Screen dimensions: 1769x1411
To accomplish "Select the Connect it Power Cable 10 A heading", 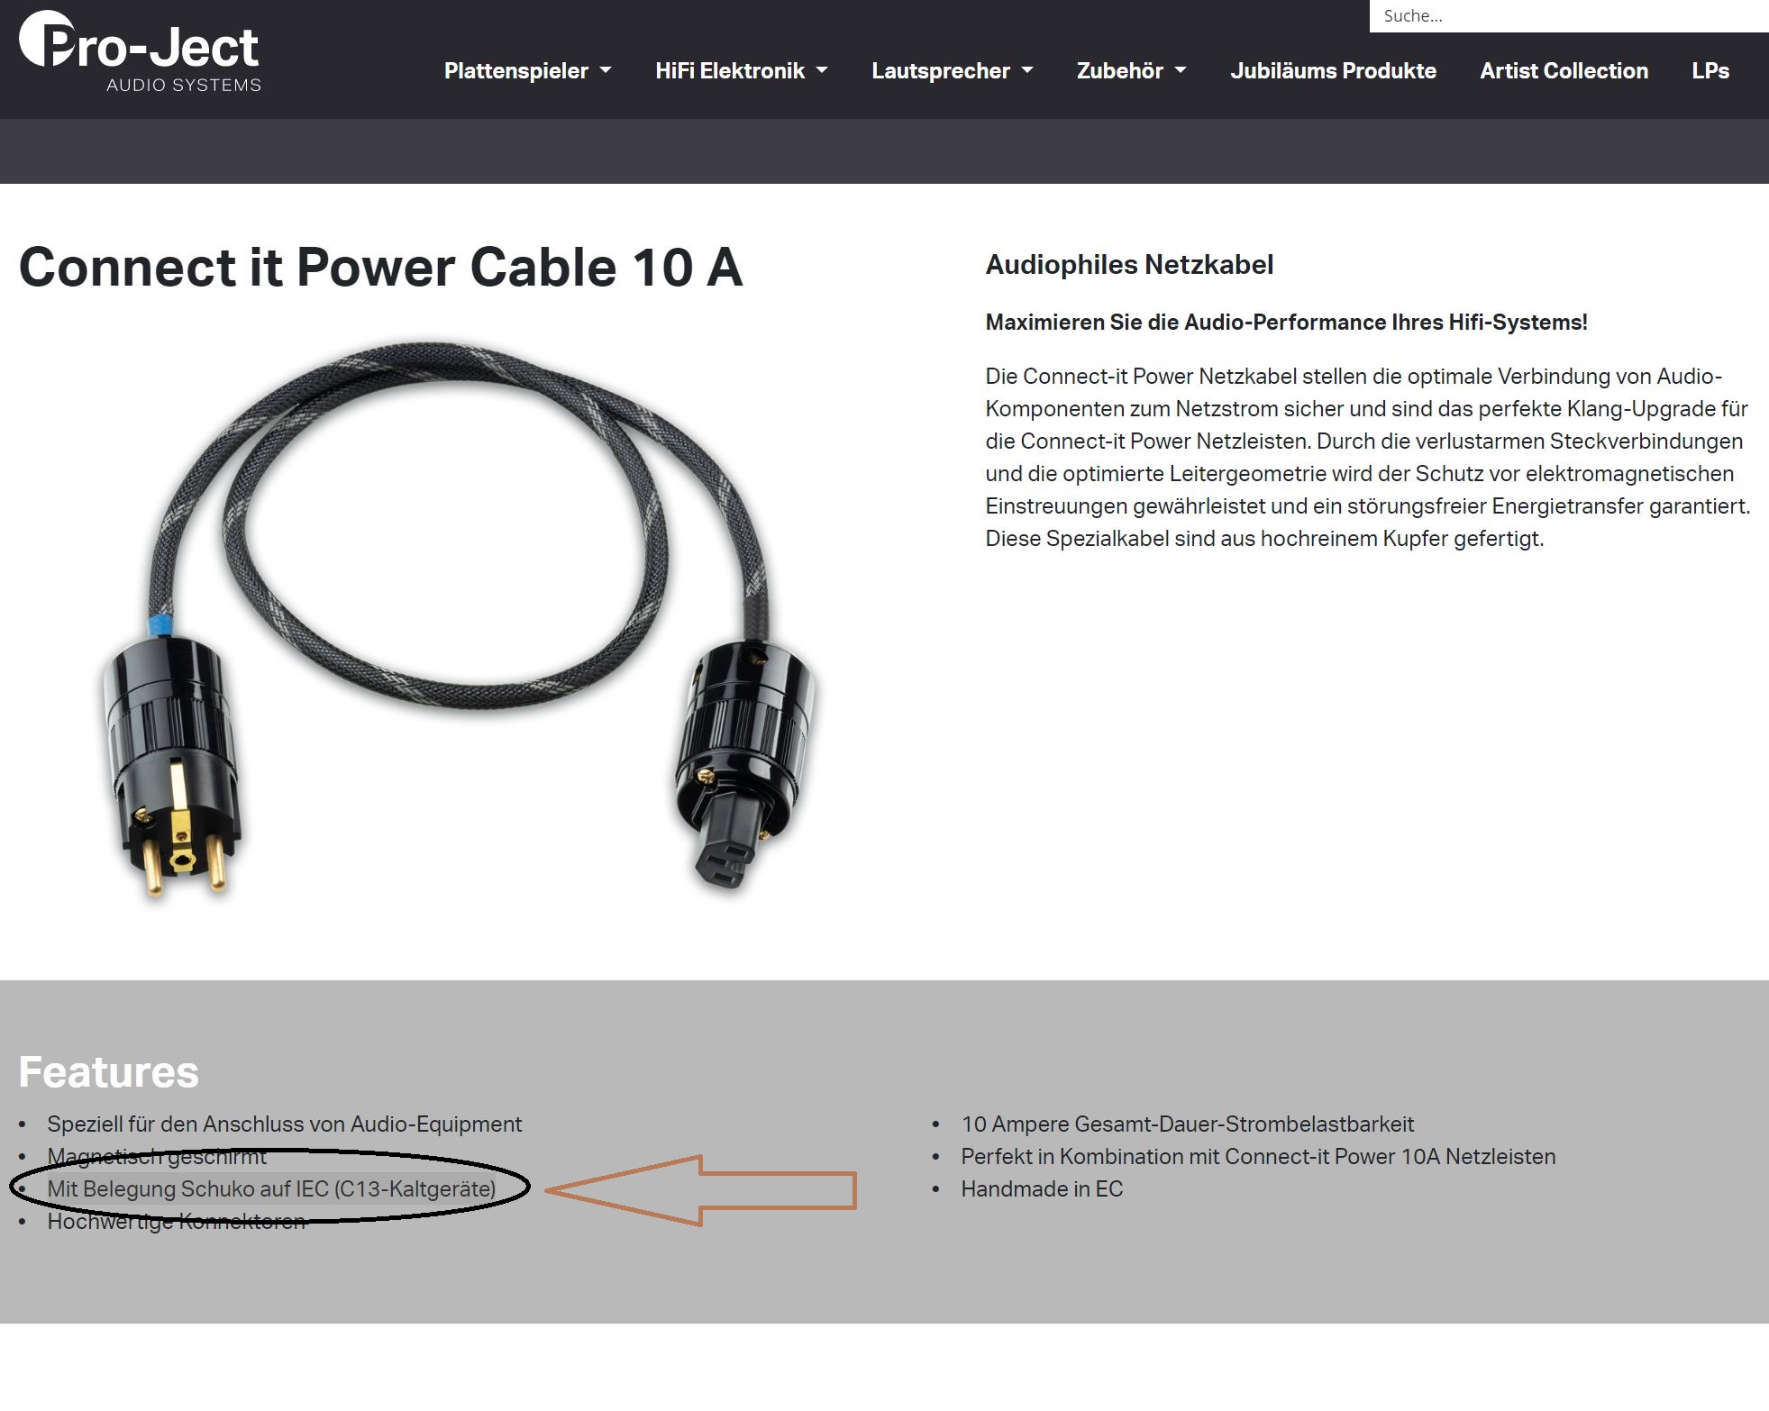I will pyautogui.click(x=380, y=268).
